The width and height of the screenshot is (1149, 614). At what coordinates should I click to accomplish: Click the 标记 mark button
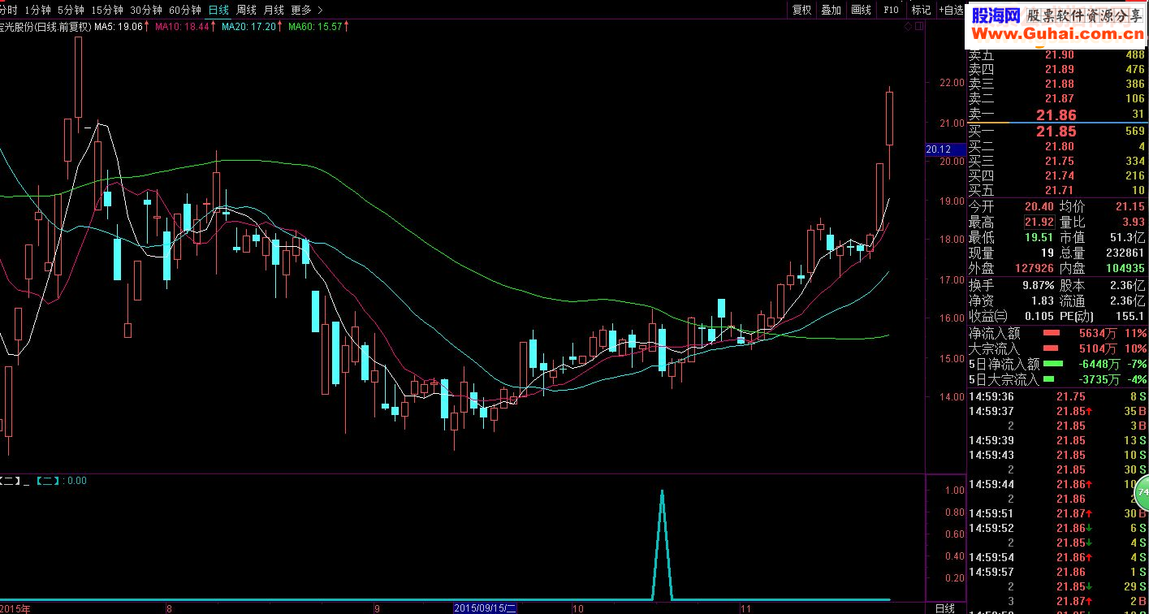[x=921, y=10]
